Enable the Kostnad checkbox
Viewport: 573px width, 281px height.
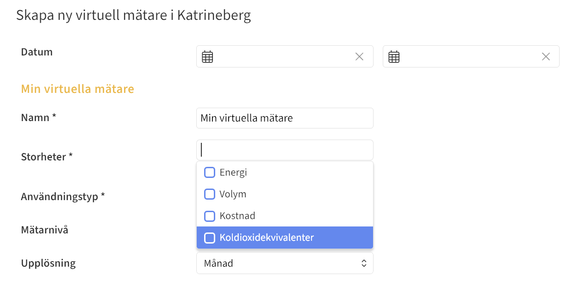(210, 216)
